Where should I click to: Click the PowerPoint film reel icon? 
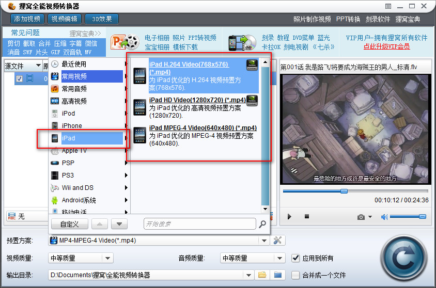(x=125, y=42)
